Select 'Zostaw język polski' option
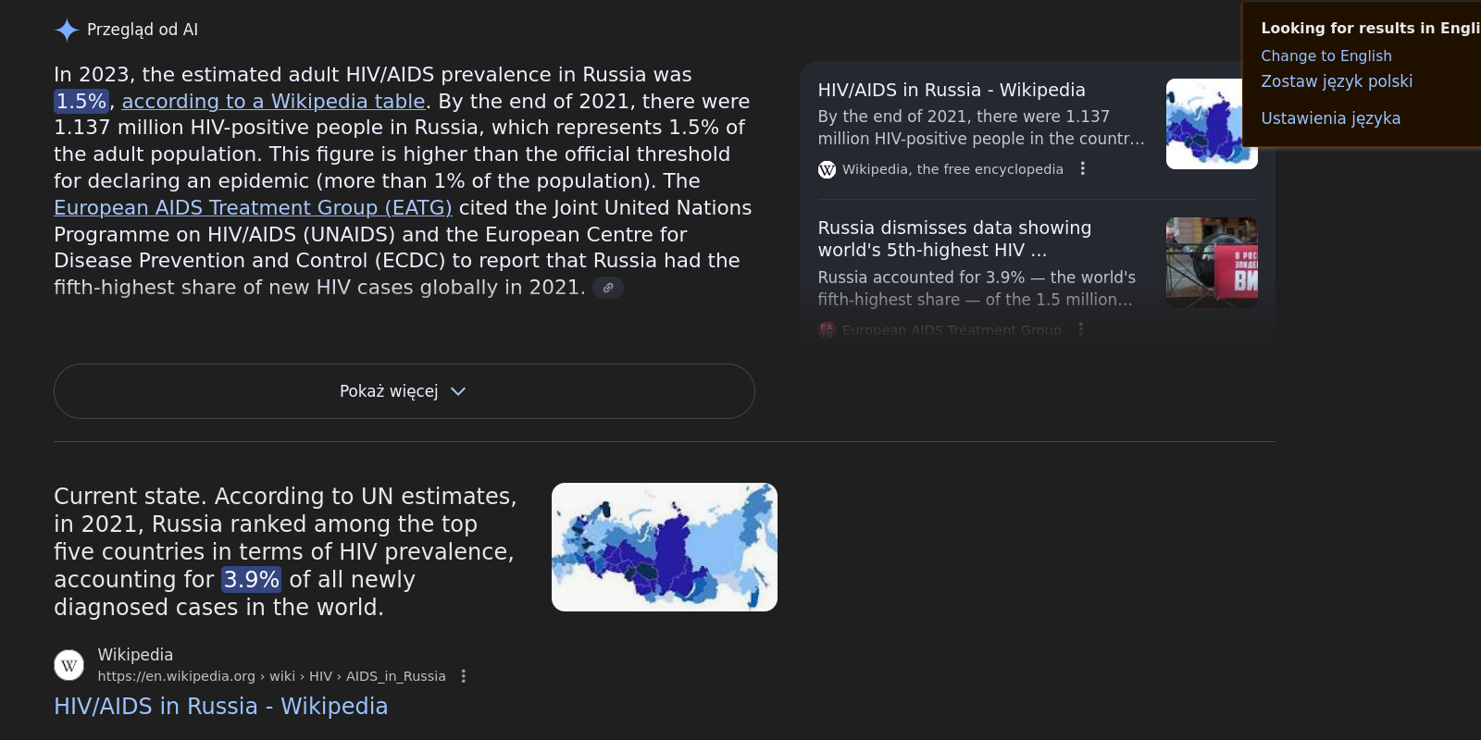 pyautogui.click(x=1337, y=81)
